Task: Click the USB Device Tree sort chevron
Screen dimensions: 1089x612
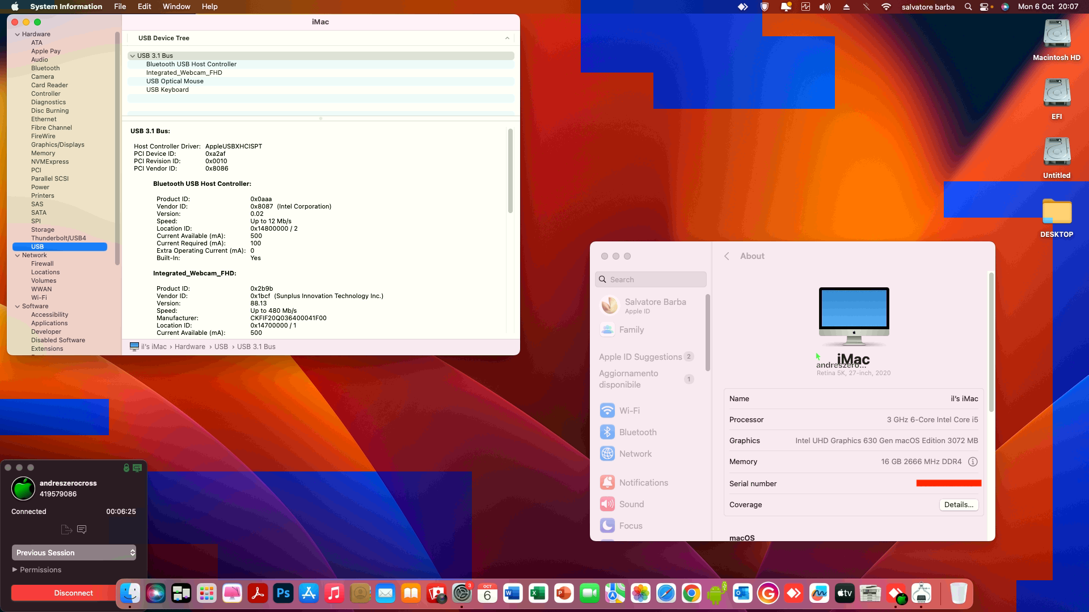Action: [507, 38]
